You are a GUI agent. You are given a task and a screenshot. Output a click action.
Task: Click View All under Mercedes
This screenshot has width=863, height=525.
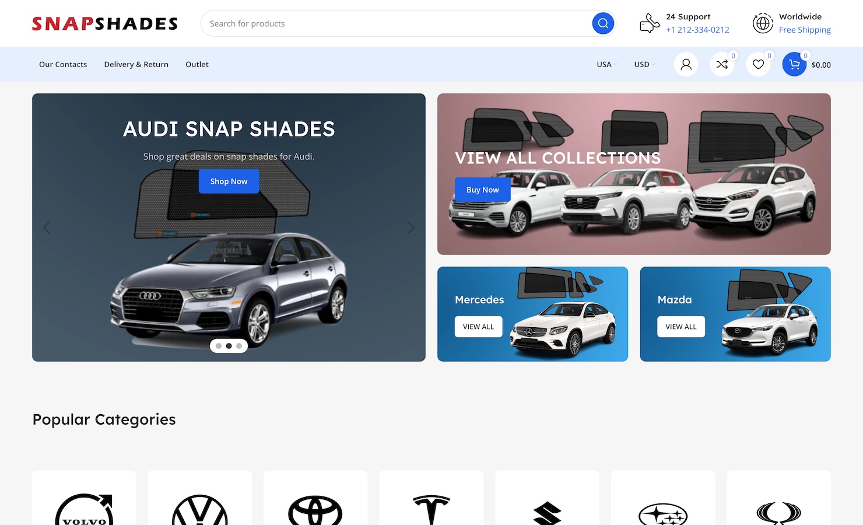[478, 327]
